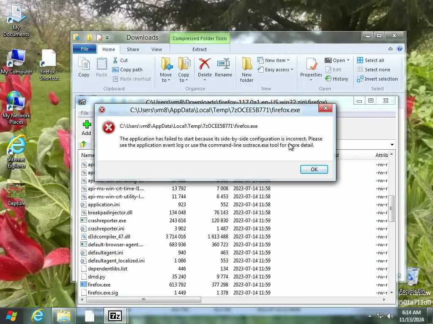Click Compressed Folder Tools tab header
This screenshot has width=433, height=324.
click(x=200, y=38)
